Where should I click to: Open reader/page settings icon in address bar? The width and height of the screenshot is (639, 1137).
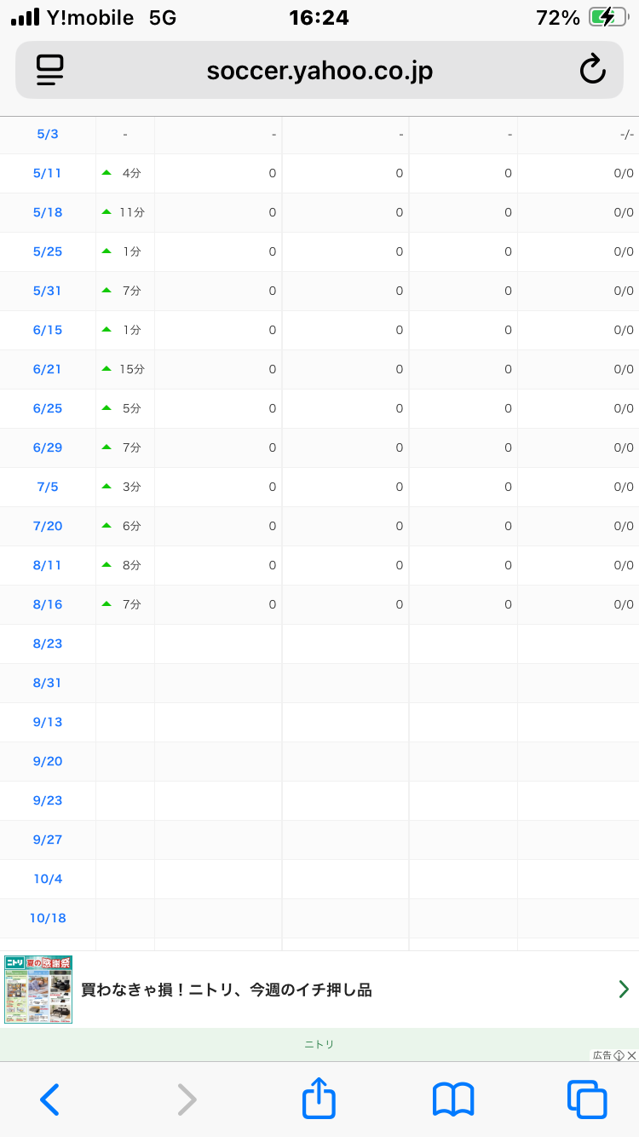(50, 70)
